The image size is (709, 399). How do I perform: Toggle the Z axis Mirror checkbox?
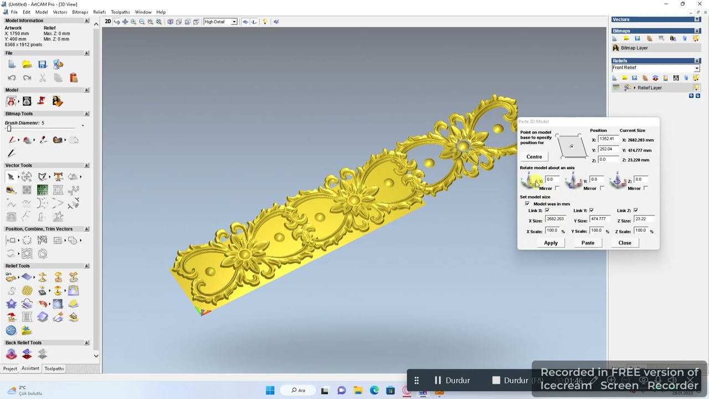646,188
